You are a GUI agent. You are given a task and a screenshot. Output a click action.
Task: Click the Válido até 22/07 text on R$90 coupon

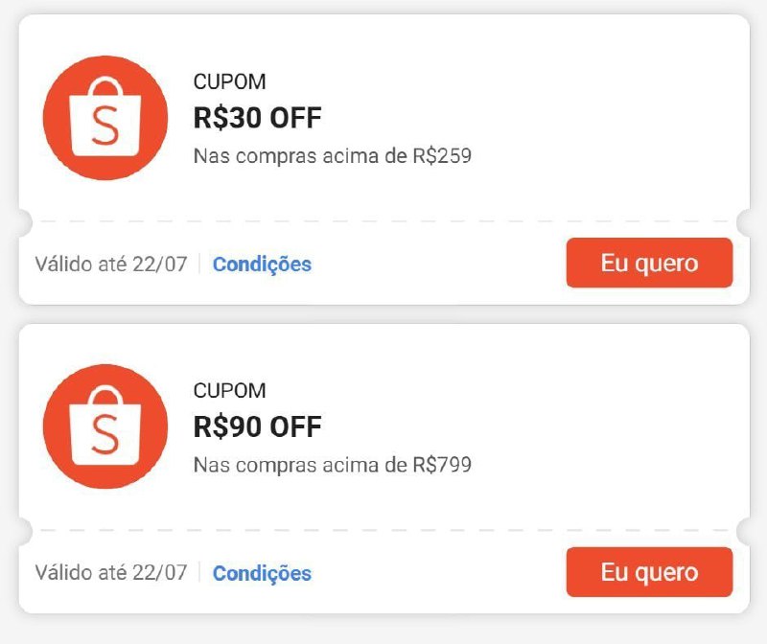pos(111,573)
